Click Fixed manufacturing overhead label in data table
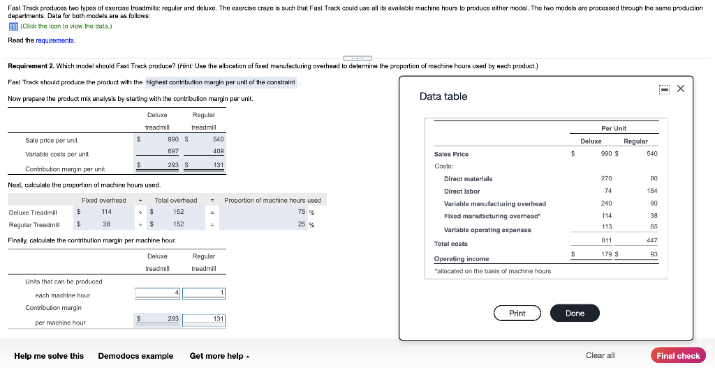Image resolution: width=715 pixels, height=372 pixels. pyautogui.click(x=492, y=216)
